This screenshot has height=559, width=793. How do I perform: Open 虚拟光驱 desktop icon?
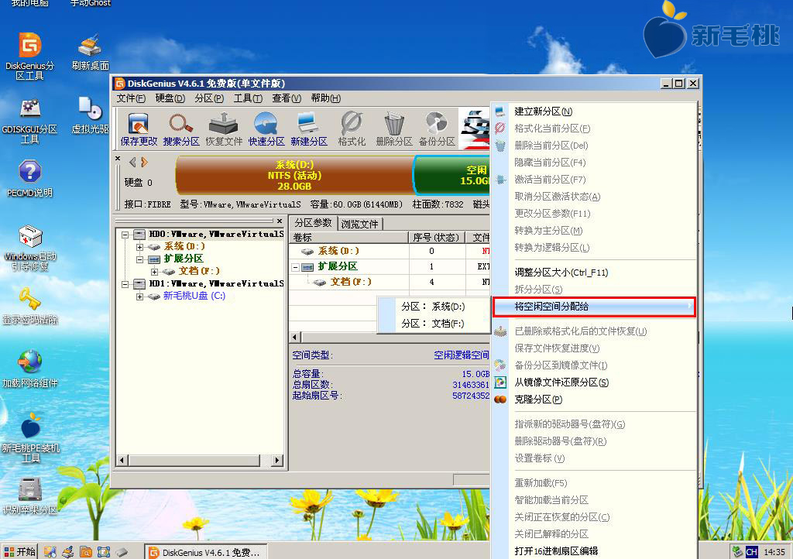(x=90, y=115)
